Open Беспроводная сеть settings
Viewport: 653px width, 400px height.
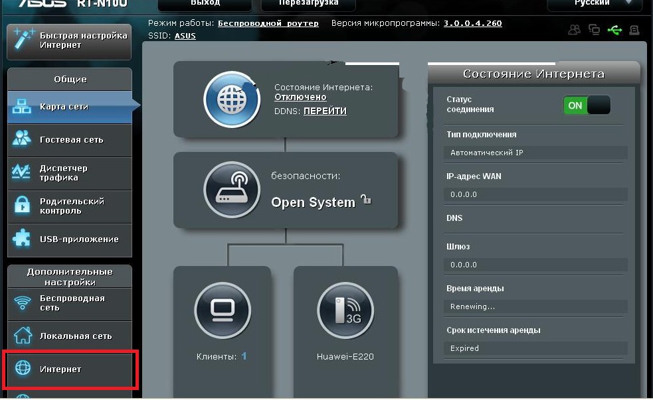(70, 304)
